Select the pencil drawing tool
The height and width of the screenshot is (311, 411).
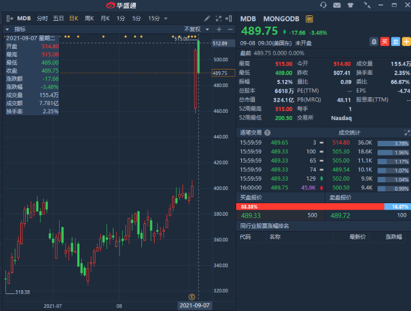207,18
